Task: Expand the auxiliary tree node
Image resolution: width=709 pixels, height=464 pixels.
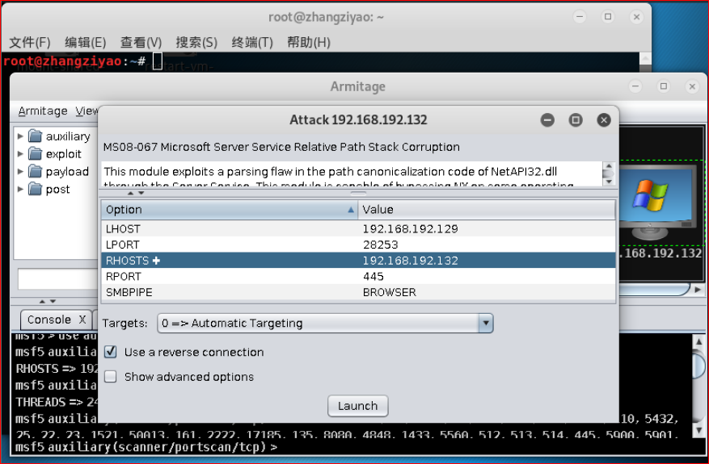Action: pyautogui.click(x=20, y=136)
